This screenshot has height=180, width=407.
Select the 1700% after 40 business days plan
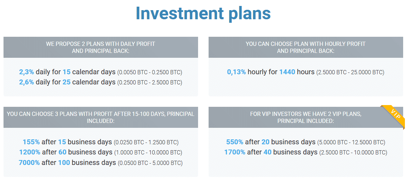click(271, 152)
